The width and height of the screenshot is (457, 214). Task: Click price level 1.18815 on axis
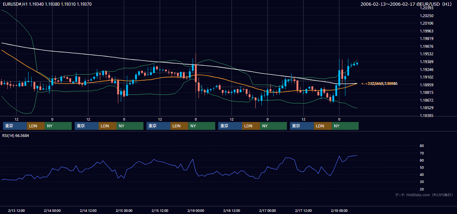tap(427, 92)
